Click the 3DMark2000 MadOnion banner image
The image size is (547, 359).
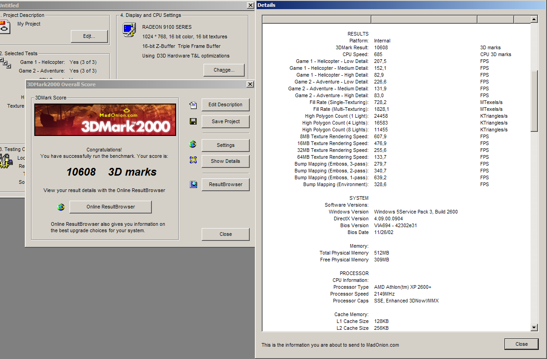(x=105, y=120)
